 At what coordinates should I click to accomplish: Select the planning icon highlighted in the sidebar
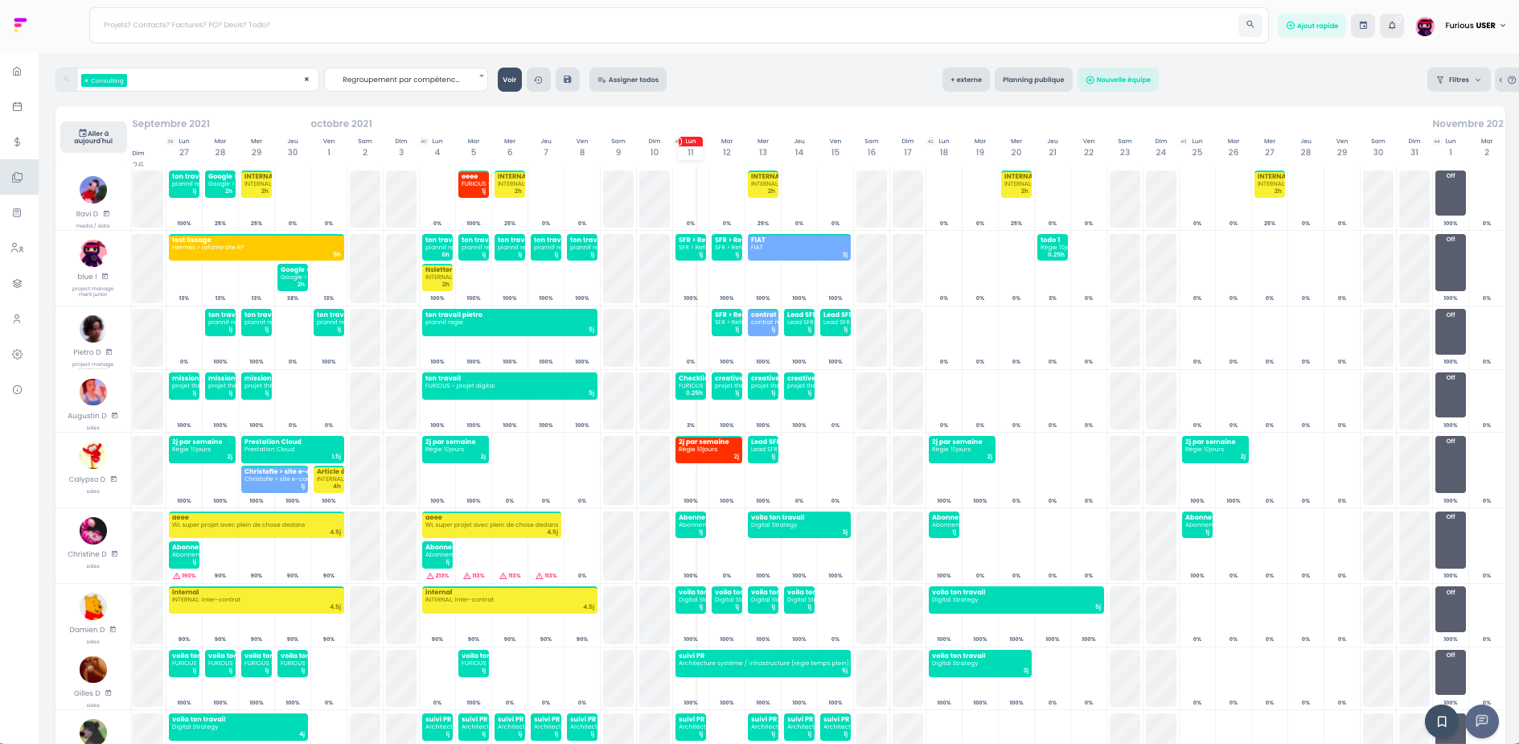click(17, 177)
